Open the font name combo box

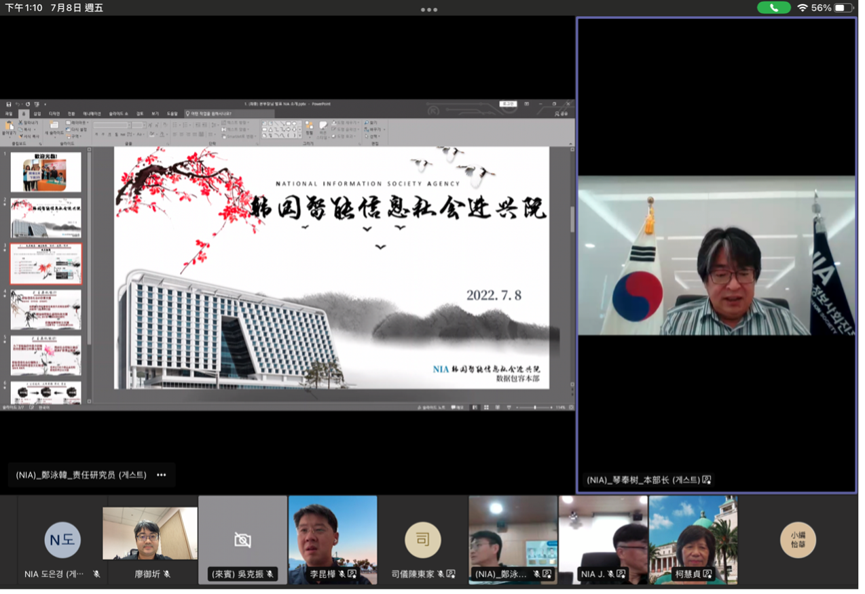(x=111, y=125)
